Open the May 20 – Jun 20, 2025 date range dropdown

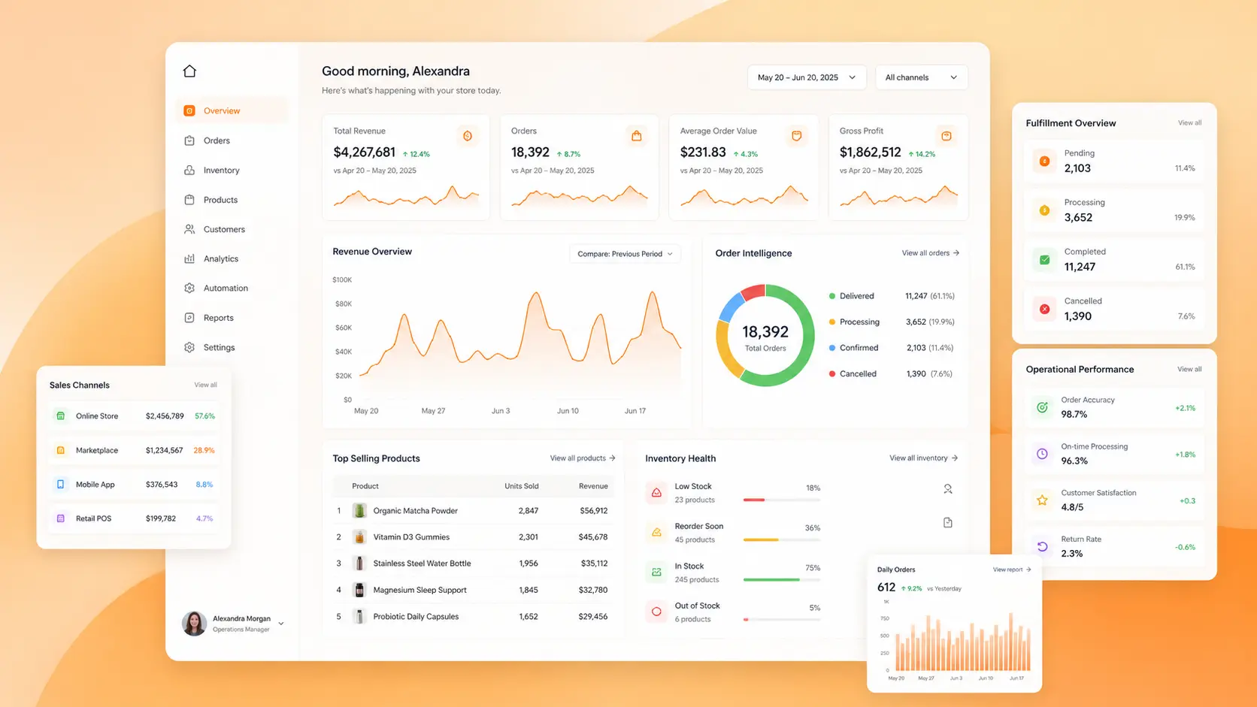click(x=807, y=77)
